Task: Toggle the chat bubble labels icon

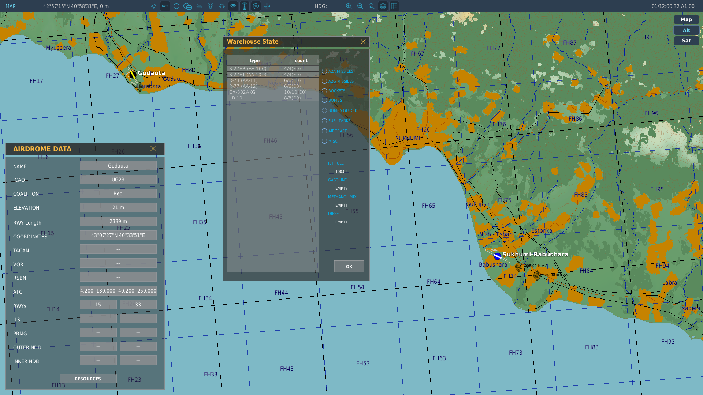Action: [x=256, y=6]
